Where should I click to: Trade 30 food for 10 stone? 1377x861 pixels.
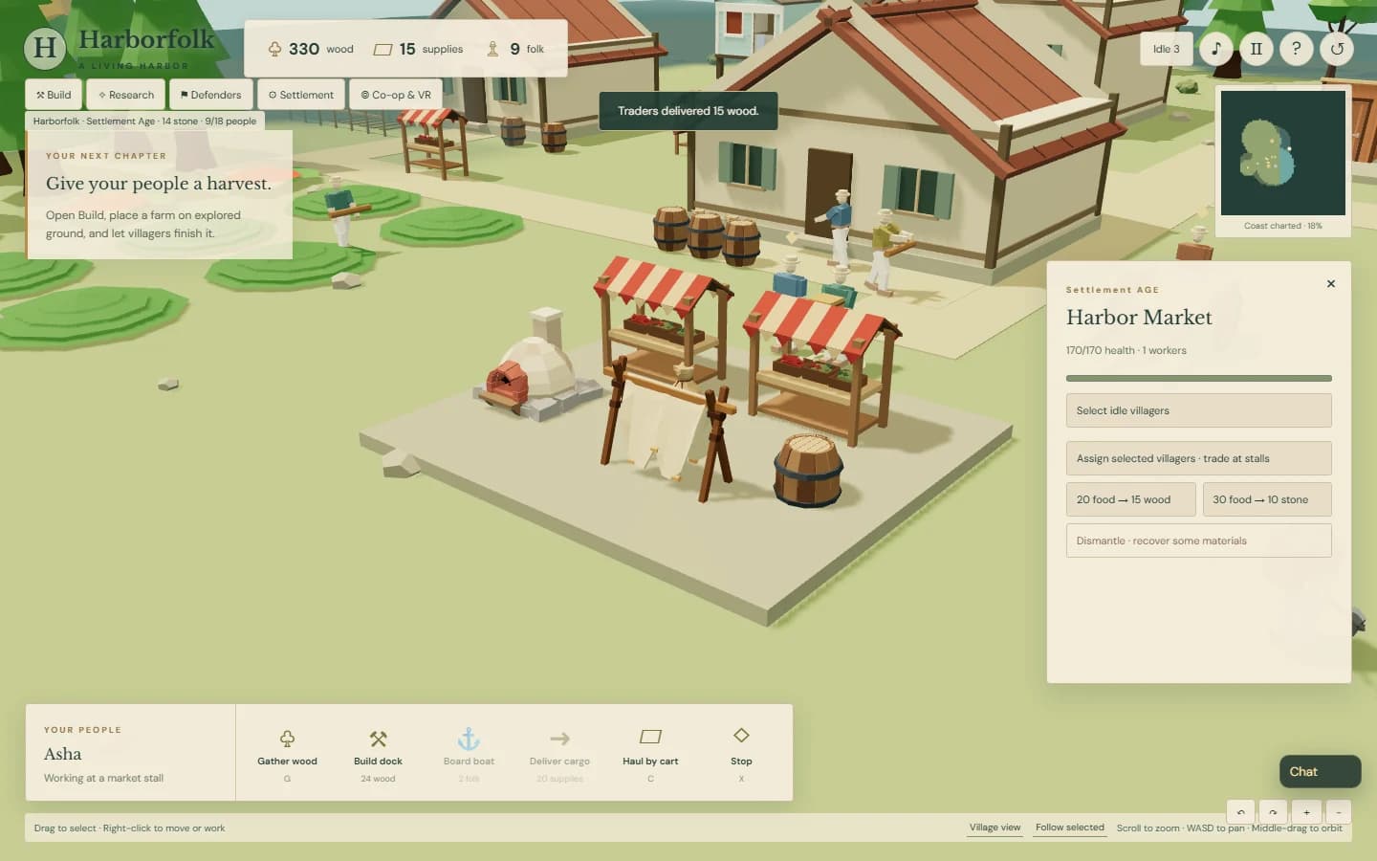coord(1267,499)
